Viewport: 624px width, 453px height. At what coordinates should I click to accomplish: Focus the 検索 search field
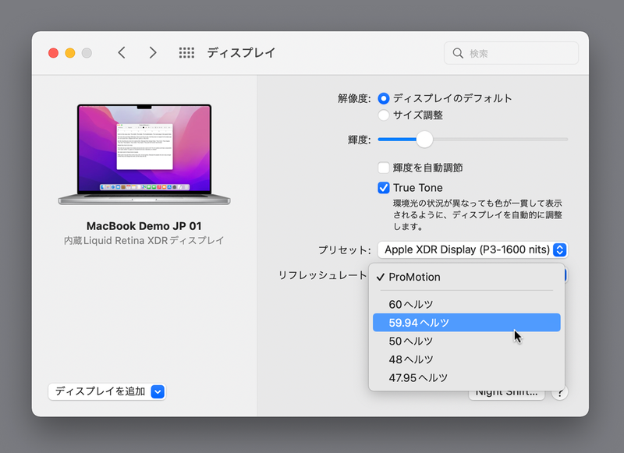511,53
